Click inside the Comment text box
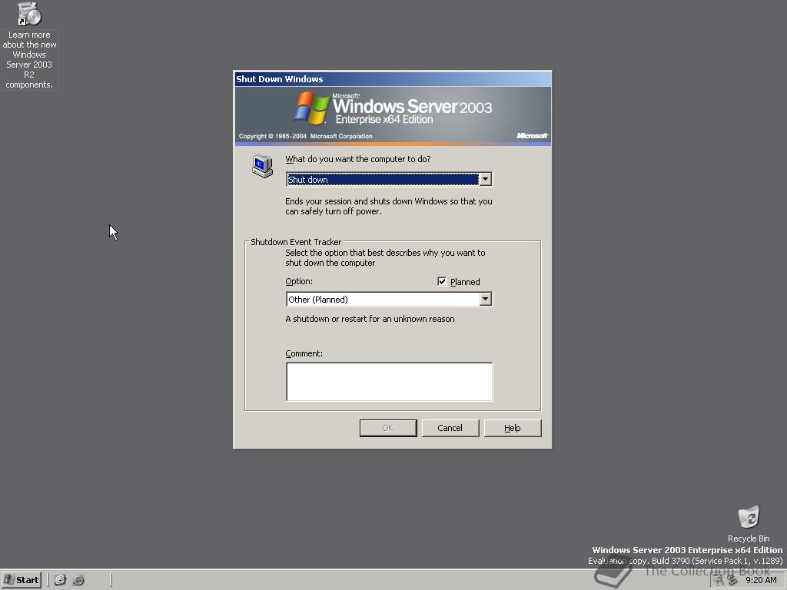This screenshot has width=787, height=590. coord(389,381)
